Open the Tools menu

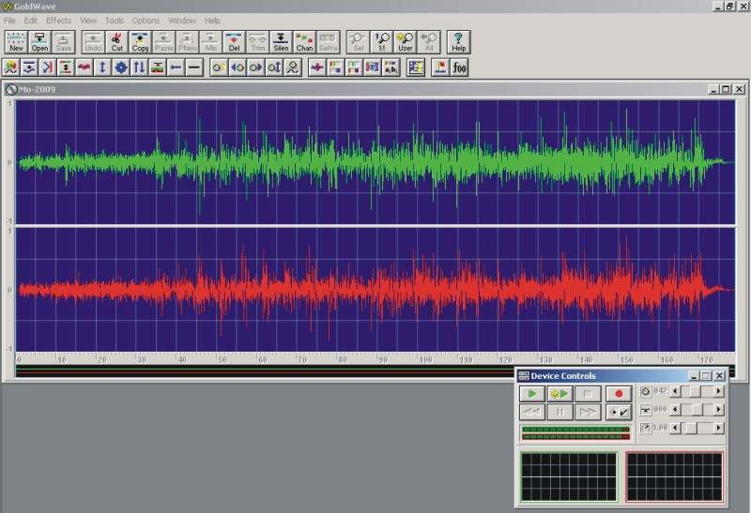[115, 21]
